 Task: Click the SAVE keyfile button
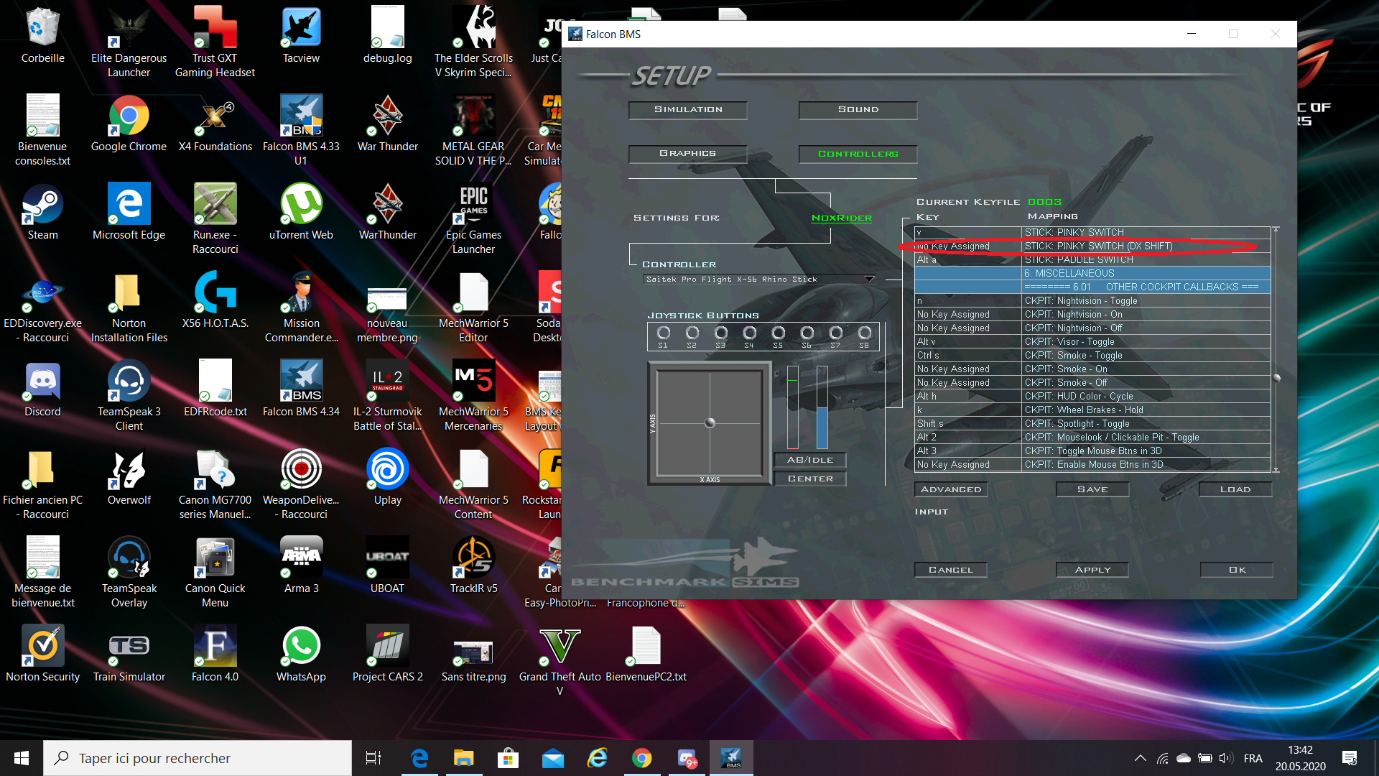pos(1092,489)
